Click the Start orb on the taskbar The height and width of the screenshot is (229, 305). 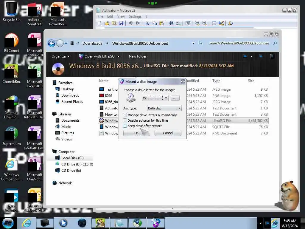click(x=8, y=223)
